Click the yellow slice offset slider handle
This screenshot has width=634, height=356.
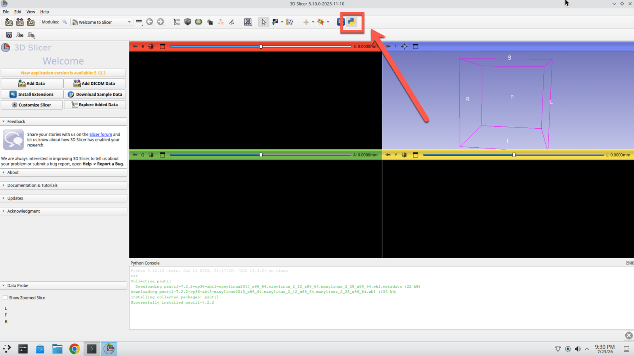[x=514, y=155]
